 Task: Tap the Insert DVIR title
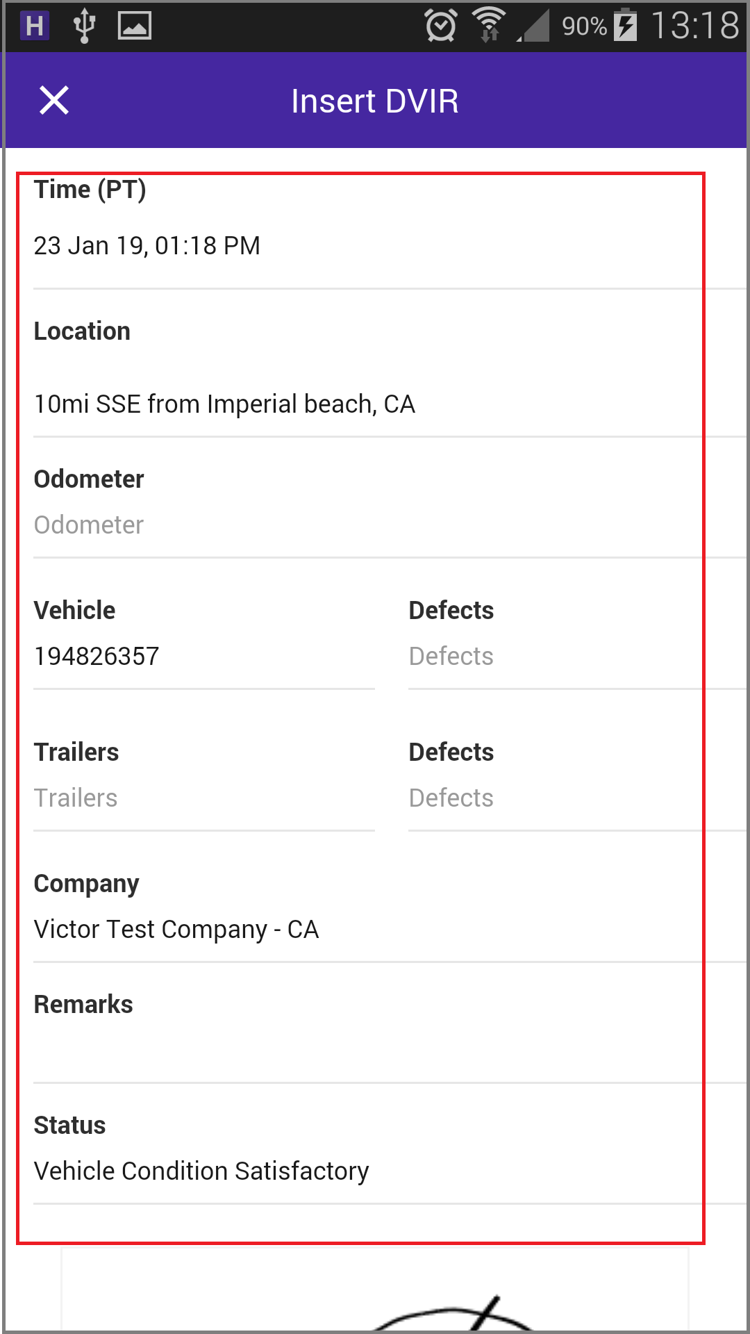pos(375,101)
